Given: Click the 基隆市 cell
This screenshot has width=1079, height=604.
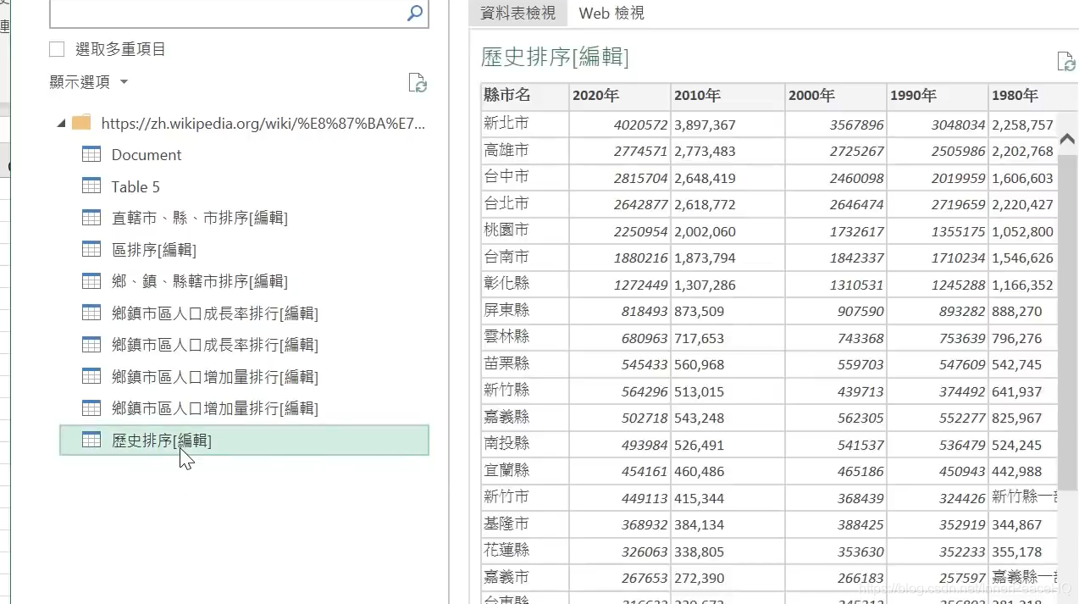Looking at the screenshot, I should coord(524,524).
